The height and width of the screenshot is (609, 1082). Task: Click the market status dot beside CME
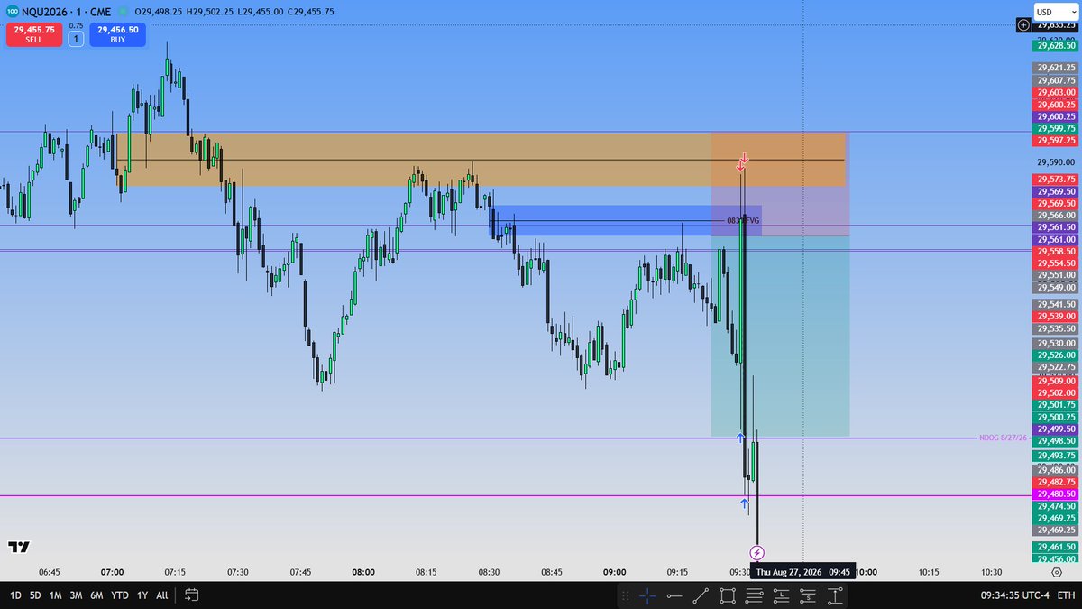122,12
